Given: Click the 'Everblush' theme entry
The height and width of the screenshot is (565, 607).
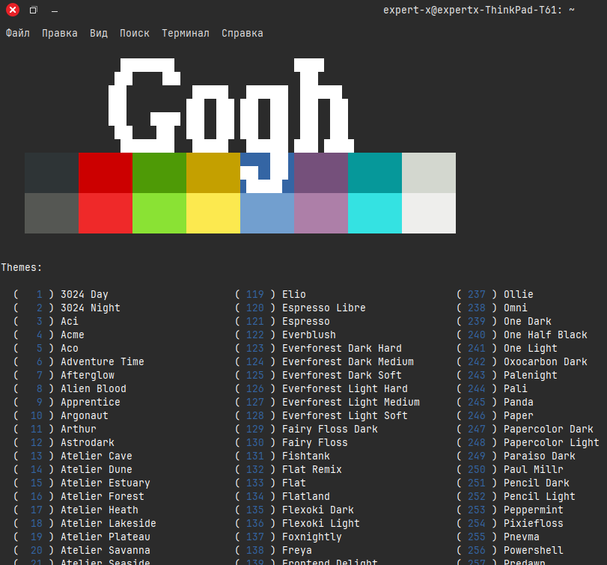Looking at the screenshot, I should [309, 335].
